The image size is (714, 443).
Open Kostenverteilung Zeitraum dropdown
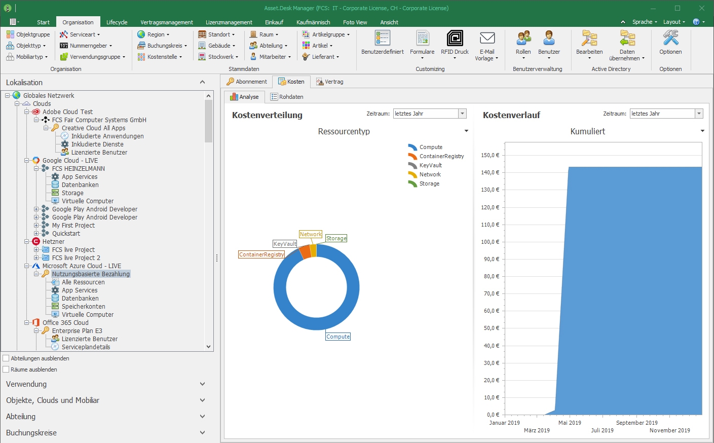click(462, 114)
